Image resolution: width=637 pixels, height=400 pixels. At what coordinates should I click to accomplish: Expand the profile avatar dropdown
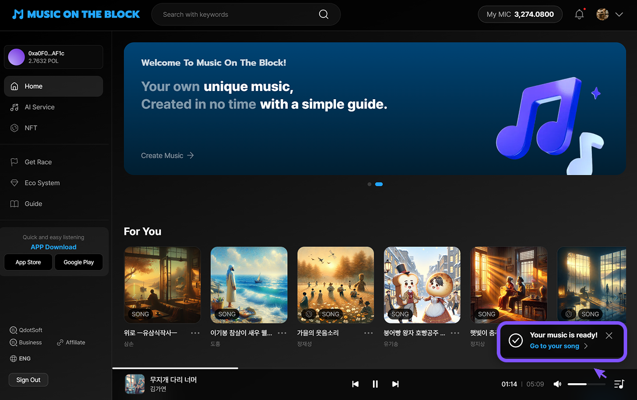click(x=618, y=14)
